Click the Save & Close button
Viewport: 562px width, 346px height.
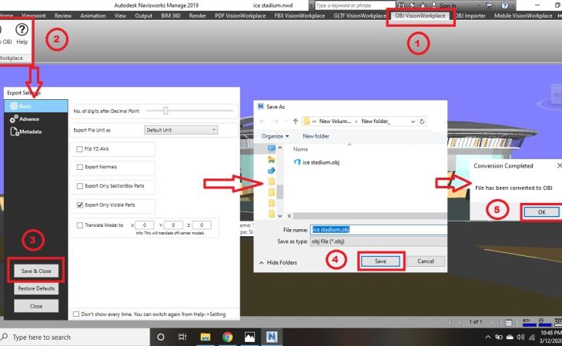36,271
